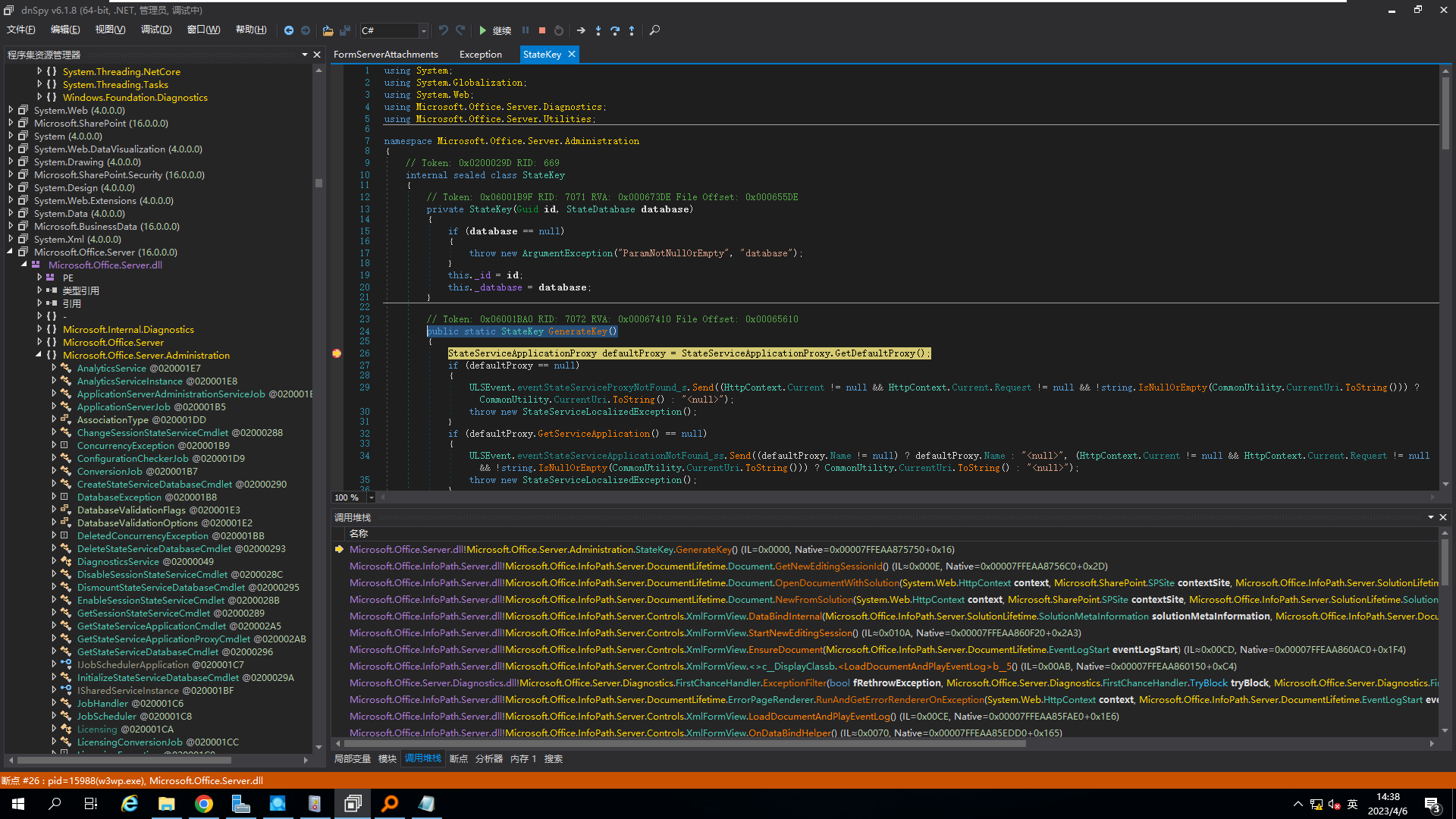Open the 帮助(H) menu
This screenshot has height=819, width=1456.
click(x=251, y=30)
